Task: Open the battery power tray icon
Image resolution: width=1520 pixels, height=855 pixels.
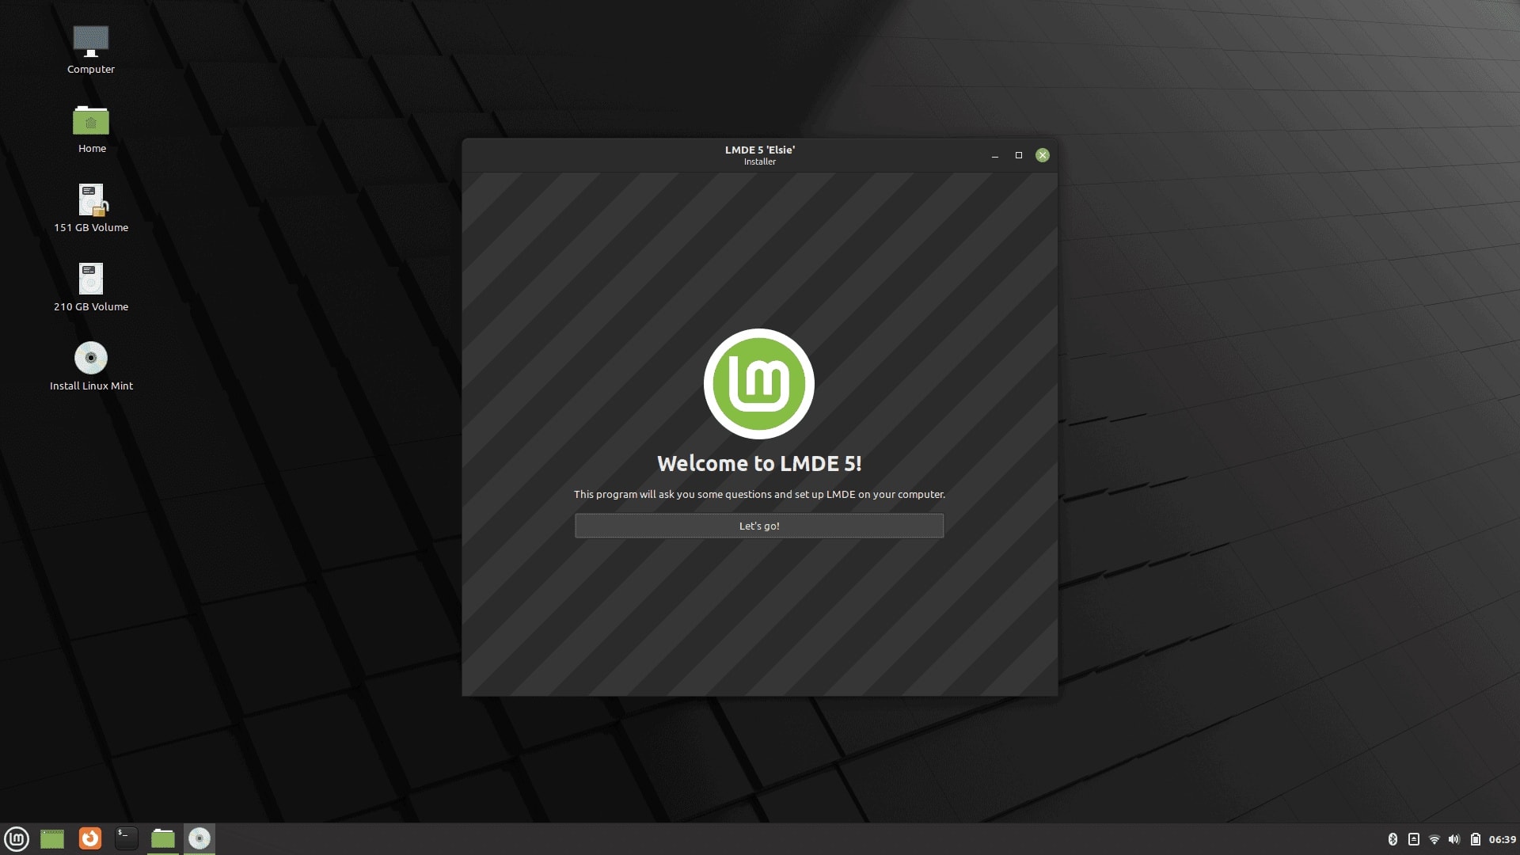Action: (x=1475, y=839)
